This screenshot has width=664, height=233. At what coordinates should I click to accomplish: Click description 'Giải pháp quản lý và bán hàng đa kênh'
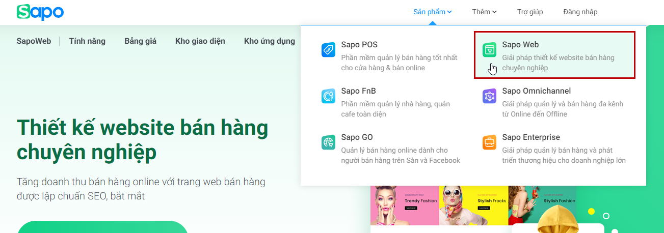coord(563,104)
